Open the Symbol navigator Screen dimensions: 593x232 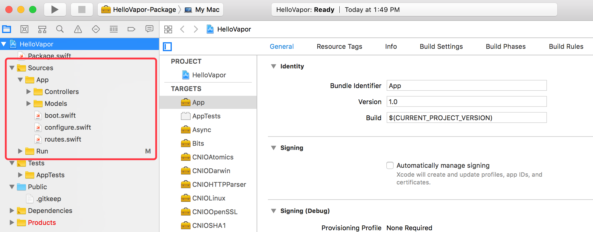click(x=42, y=29)
